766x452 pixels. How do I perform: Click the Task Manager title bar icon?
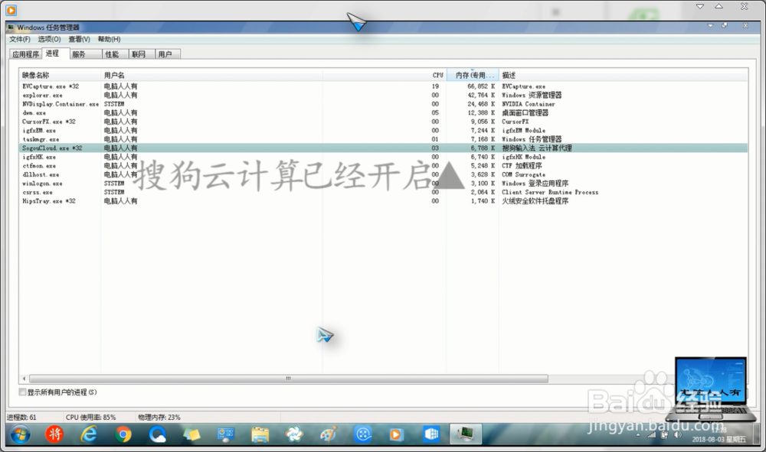point(11,28)
